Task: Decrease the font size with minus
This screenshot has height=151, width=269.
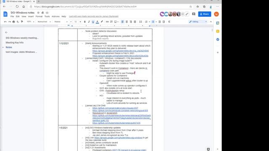Action: 71,22
